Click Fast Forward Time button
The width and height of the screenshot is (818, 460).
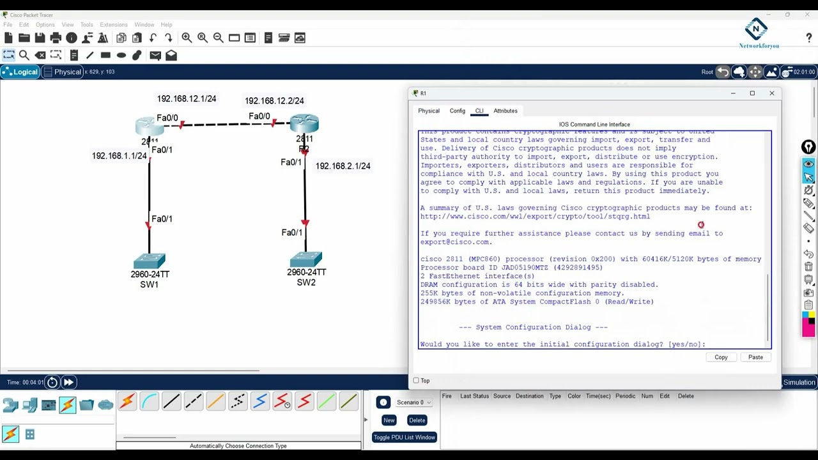tap(68, 383)
